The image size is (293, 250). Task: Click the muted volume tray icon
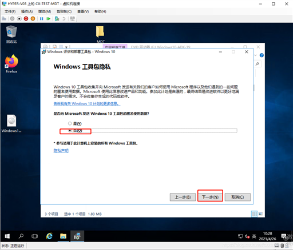(247, 236)
